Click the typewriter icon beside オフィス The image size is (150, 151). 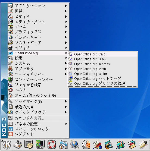click(10, 48)
